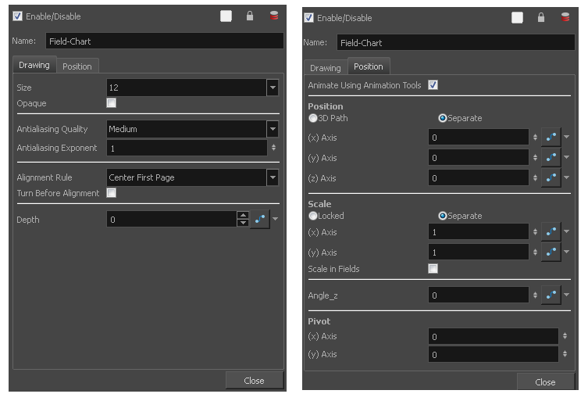This screenshot has height=401, width=588.
Task: Click Close button in right panel
Action: click(x=546, y=382)
